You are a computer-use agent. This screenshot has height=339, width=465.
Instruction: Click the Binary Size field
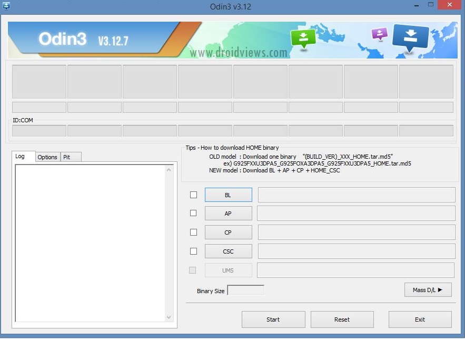point(245,290)
